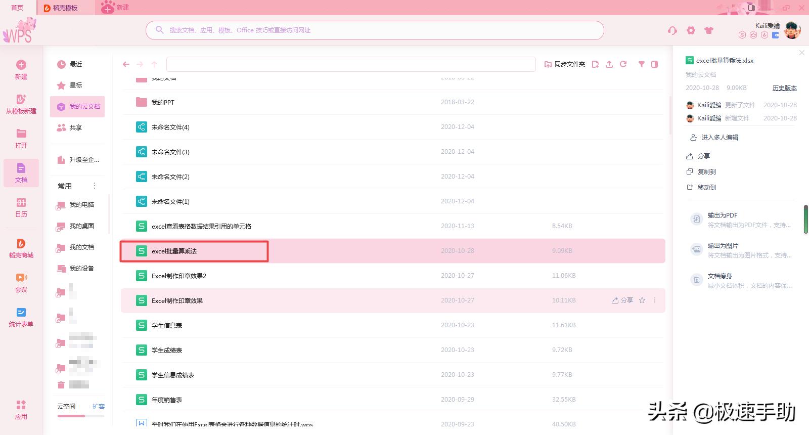809x435 pixels.
Task: Click the cloud space usage bar
Action: click(81, 416)
